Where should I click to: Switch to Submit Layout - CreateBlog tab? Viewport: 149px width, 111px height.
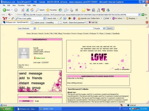45,22
